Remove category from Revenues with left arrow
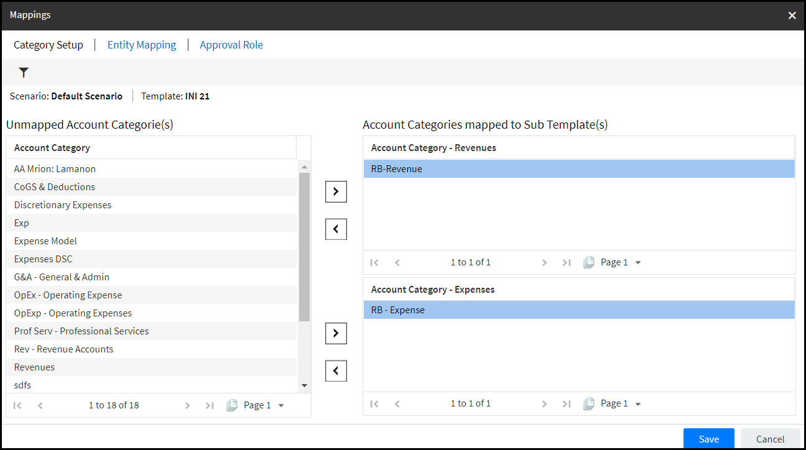 pyautogui.click(x=336, y=229)
